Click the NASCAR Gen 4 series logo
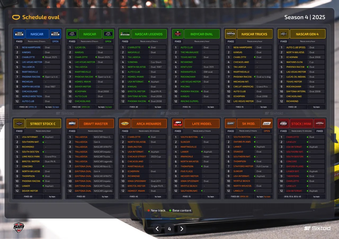 coord(283,34)
